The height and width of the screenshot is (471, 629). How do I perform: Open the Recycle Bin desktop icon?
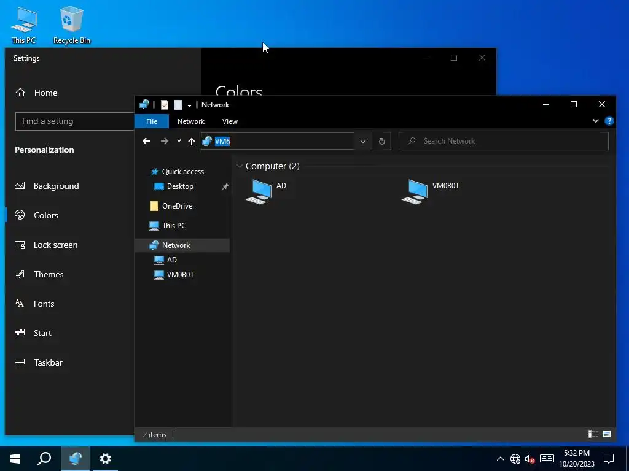click(x=71, y=25)
